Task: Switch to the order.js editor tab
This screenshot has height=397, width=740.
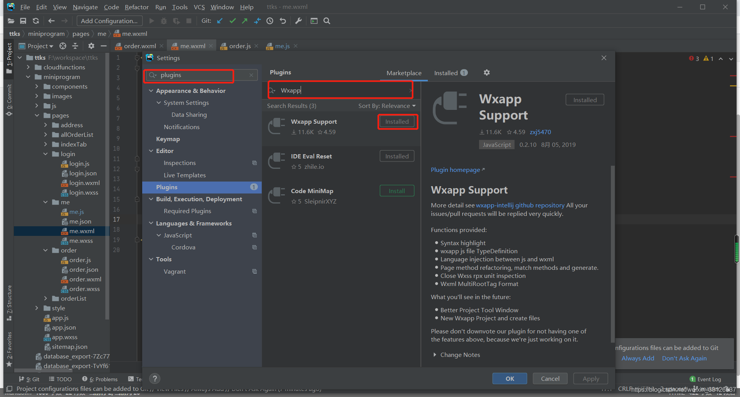Action: (240, 46)
